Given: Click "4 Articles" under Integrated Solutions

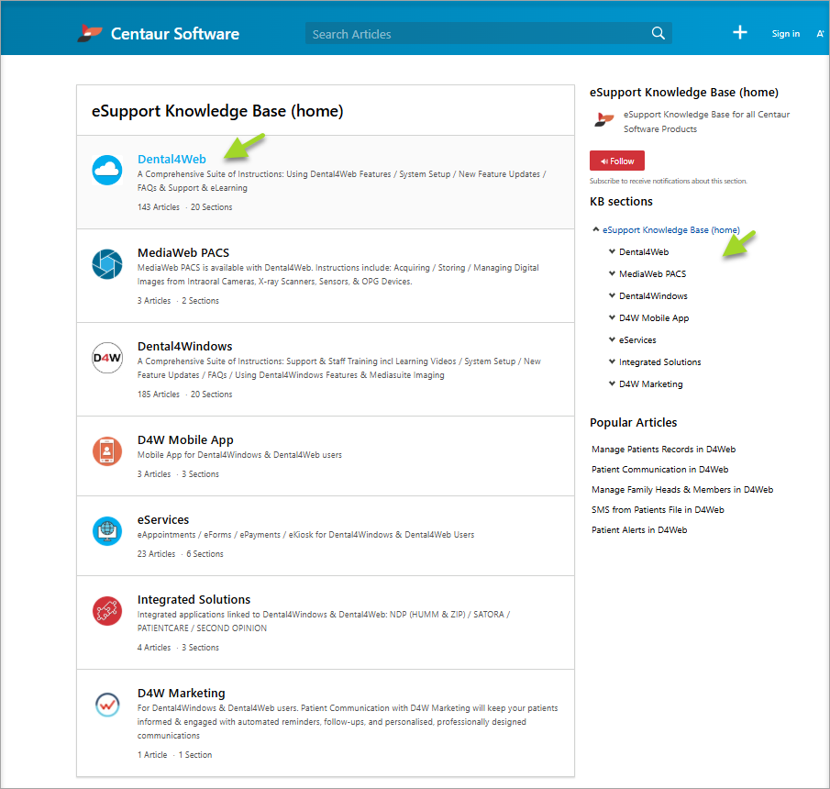Looking at the screenshot, I should coord(154,648).
